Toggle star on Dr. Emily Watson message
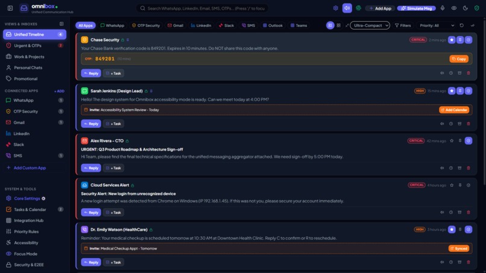 click(452, 230)
